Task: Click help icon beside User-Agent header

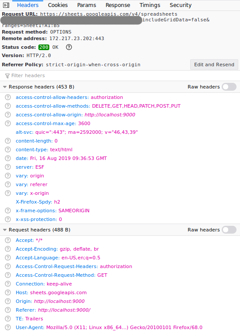Action: pos(8,327)
